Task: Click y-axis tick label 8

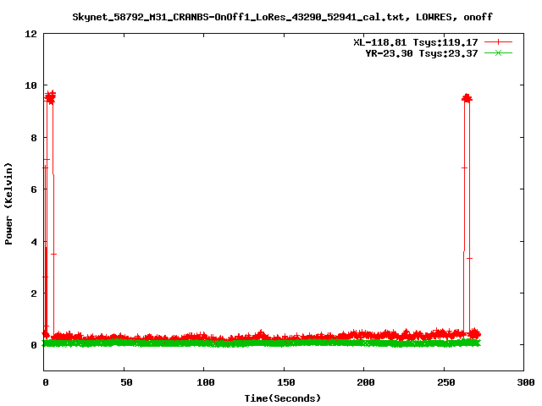Action: point(34,137)
